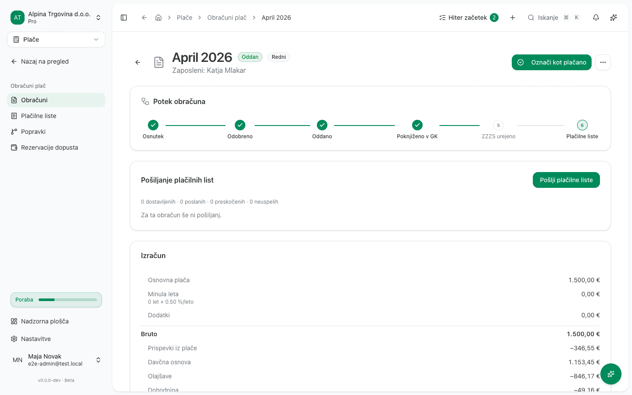Open the Iskanje search field
632x395 pixels.
(554, 18)
